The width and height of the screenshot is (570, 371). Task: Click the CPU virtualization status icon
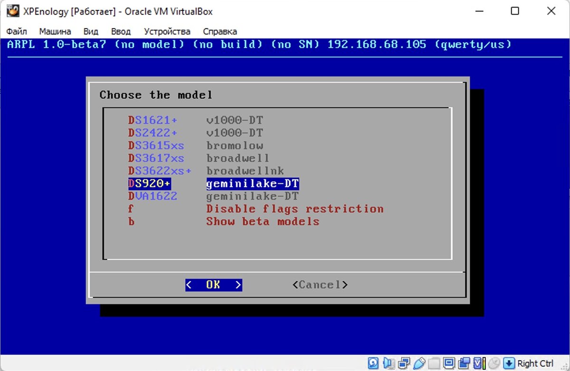pyautogui.click(x=479, y=363)
